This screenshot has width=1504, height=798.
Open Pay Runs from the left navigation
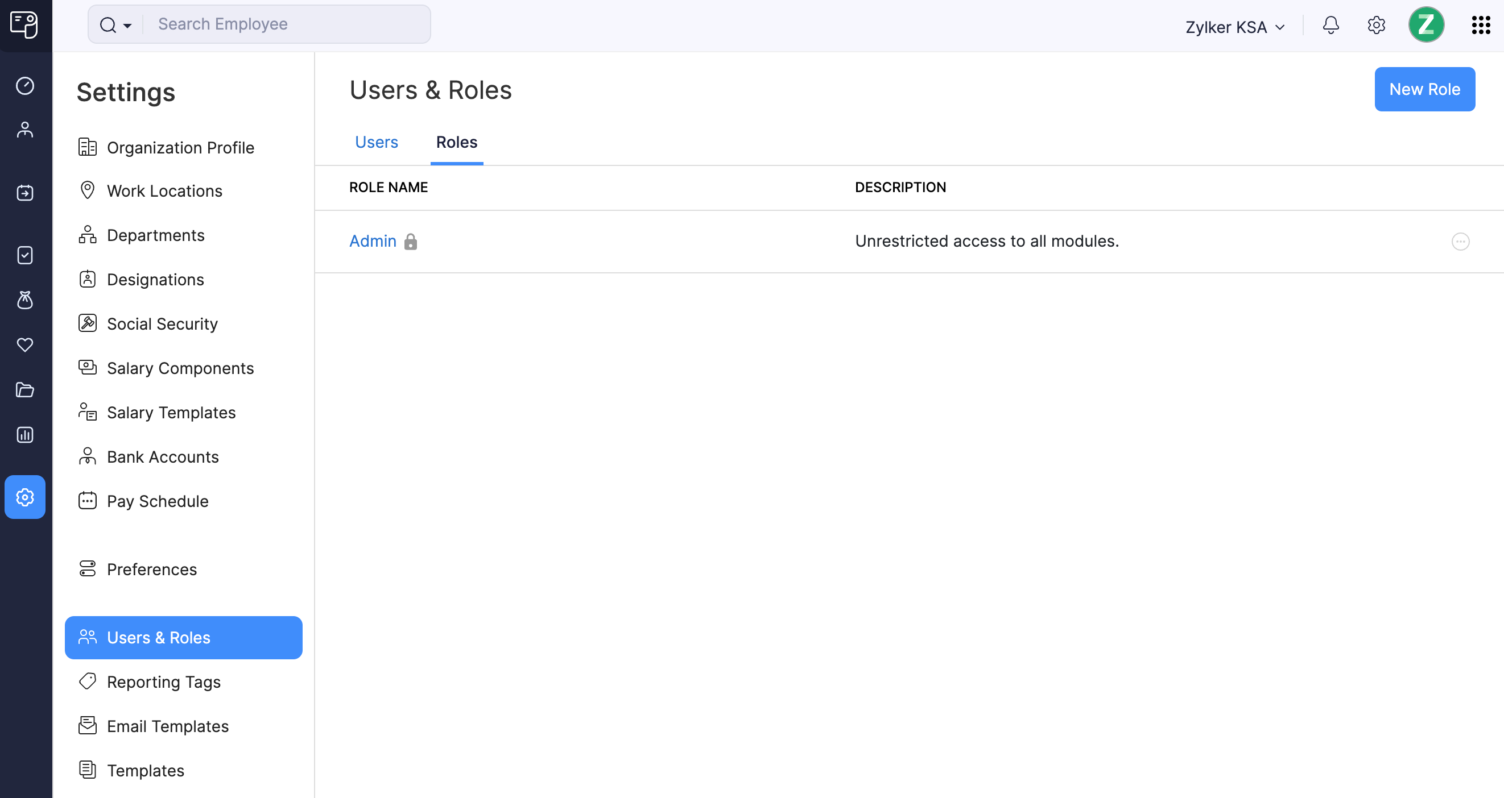[x=25, y=193]
